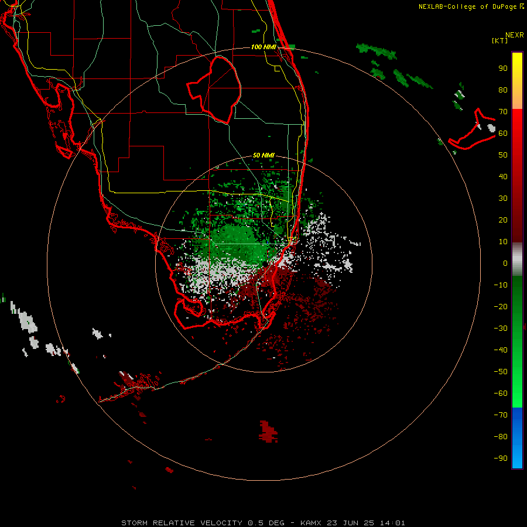
Task: Click the "KAMX 23 JUN 25 14:01" timestamp
Action: point(353,523)
